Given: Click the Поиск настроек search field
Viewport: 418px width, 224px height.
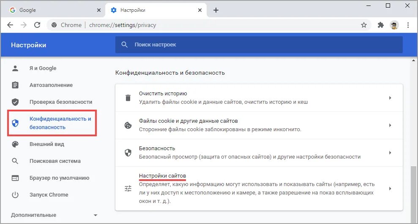Looking at the screenshot, I should pos(259,45).
